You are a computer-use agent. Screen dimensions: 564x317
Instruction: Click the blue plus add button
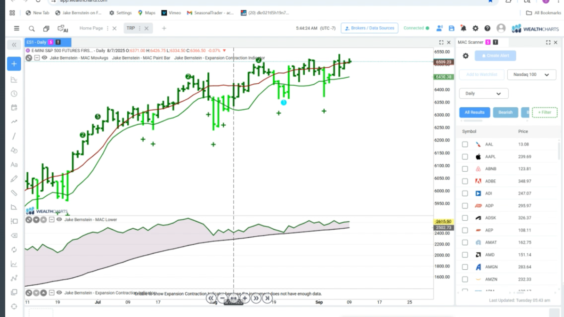(x=14, y=64)
